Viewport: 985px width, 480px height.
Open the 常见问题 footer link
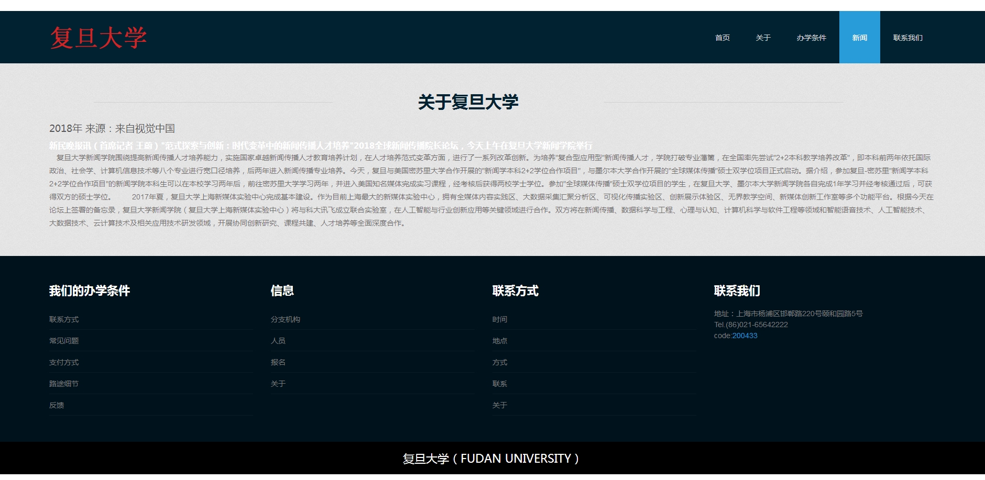point(64,341)
